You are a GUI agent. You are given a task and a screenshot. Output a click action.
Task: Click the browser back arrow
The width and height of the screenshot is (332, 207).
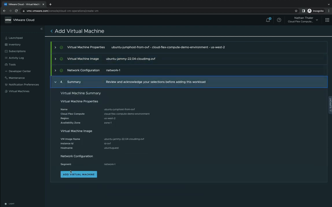point(4,11)
